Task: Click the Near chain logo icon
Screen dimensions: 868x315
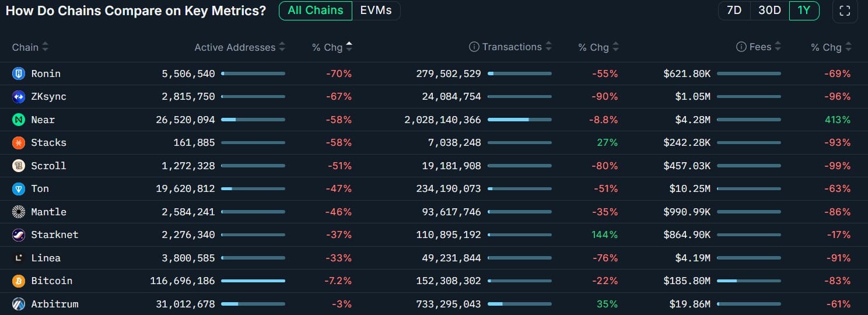Action: (x=19, y=120)
